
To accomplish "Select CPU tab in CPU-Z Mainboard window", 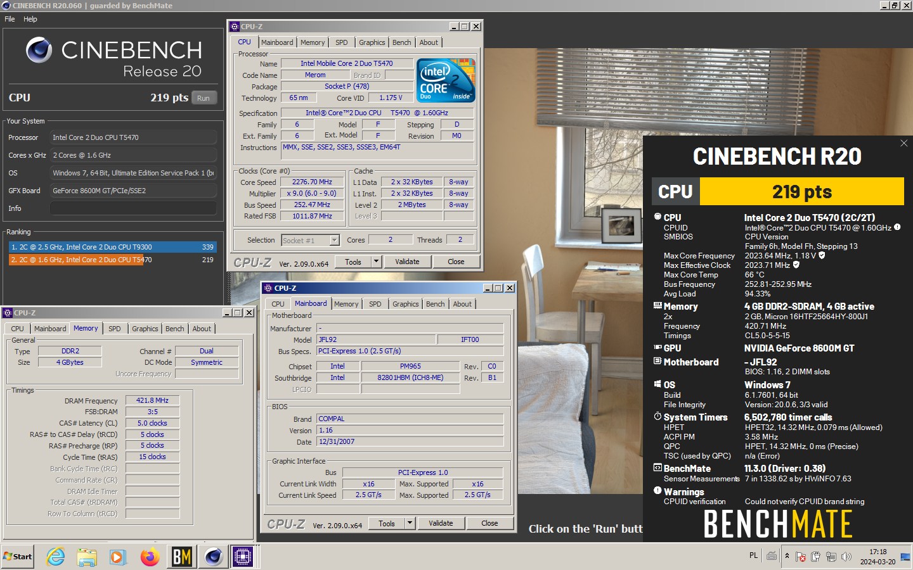I will 278,304.
